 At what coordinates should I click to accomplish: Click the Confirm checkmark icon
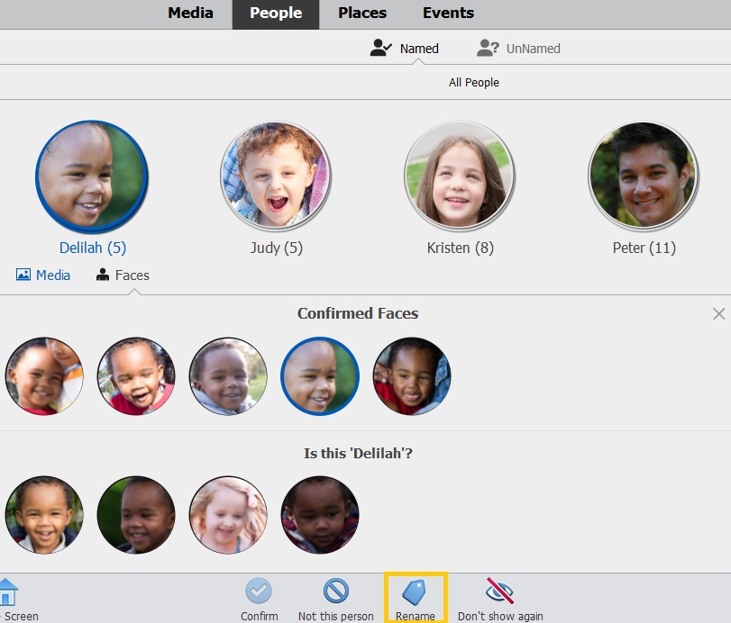(x=259, y=591)
